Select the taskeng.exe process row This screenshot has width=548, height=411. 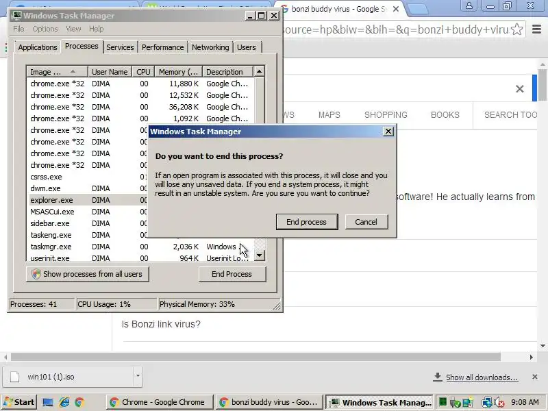click(x=88, y=235)
